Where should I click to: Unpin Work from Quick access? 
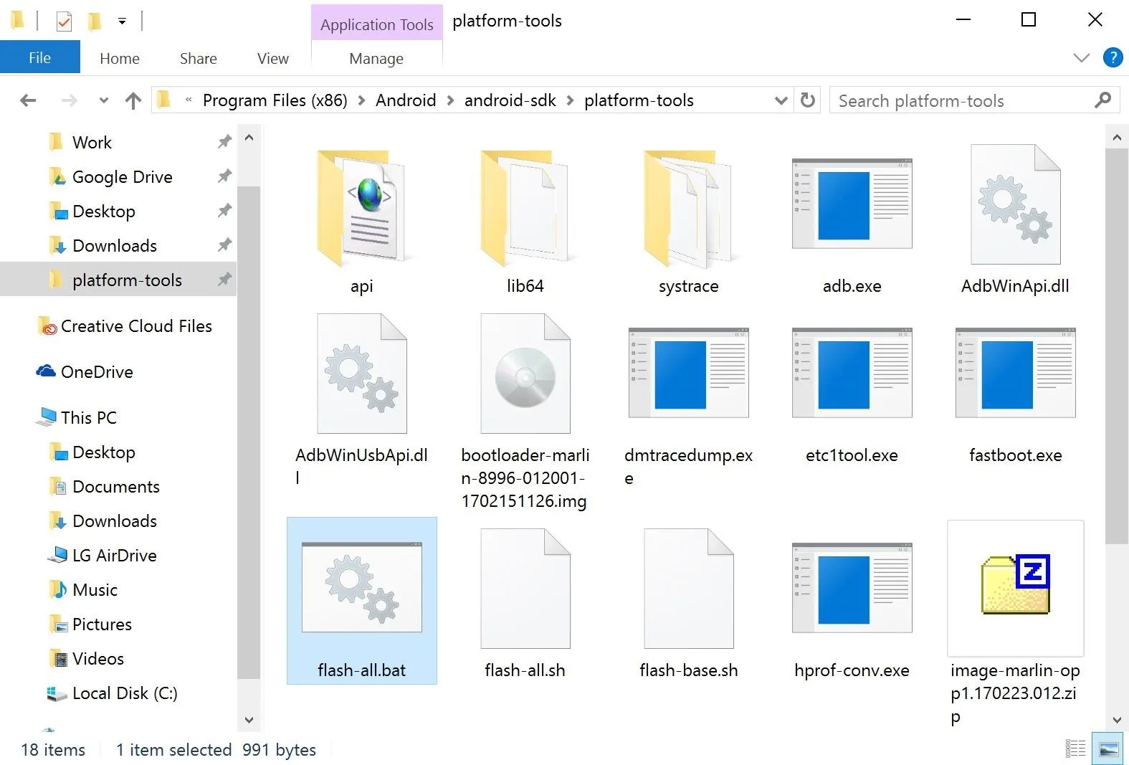pyautogui.click(x=224, y=142)
